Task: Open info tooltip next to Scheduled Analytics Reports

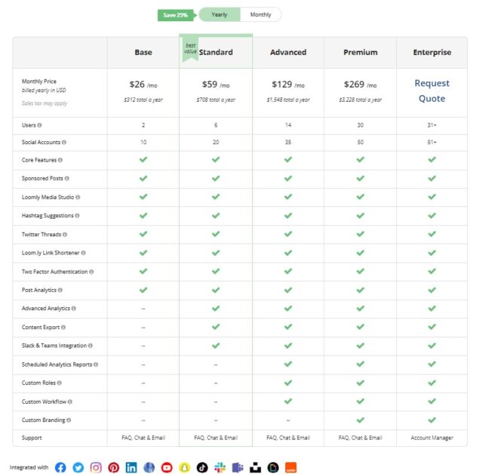Action: 96,365
